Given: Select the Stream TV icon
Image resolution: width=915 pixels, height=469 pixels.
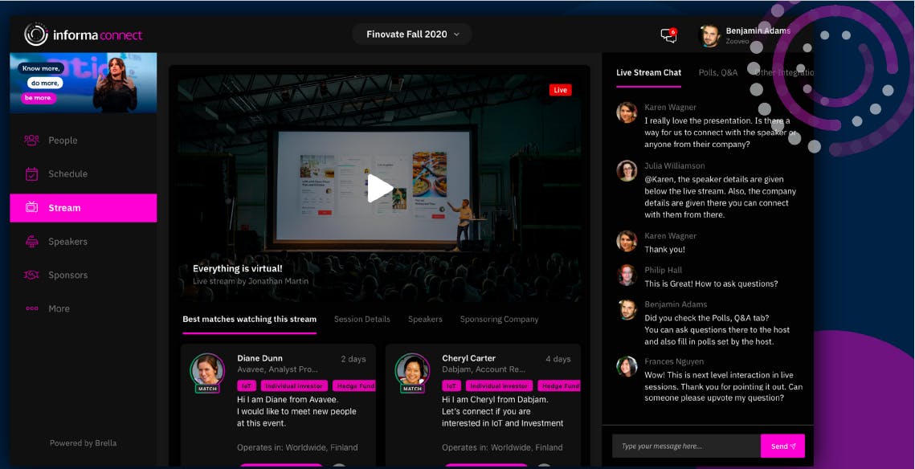Looking at the screenshot, I should point(32,208).
